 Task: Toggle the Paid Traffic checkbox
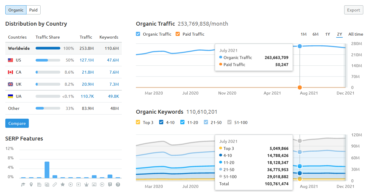(x=178, y=34)
